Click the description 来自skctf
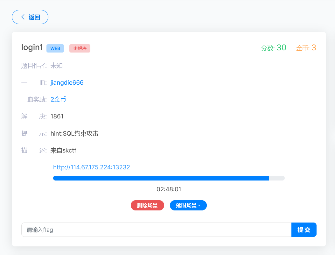335x255 pixels. point(63,151)
